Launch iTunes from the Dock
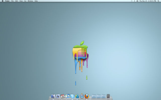 67,96
